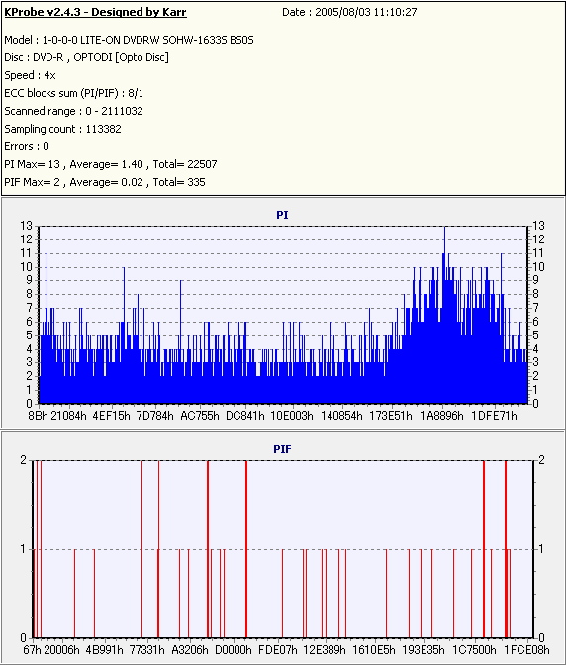
Task: Click the Errors count line
Action: [27, 146]
